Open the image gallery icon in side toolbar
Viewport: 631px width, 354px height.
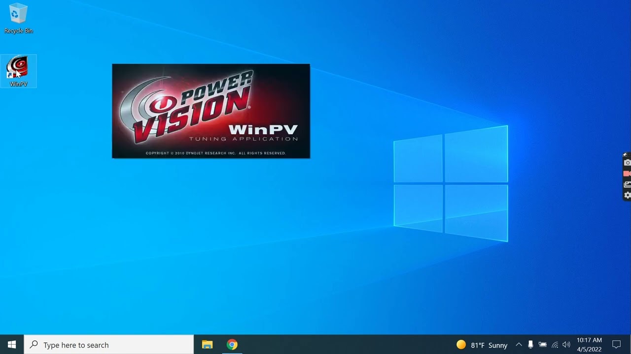(627, 184)
